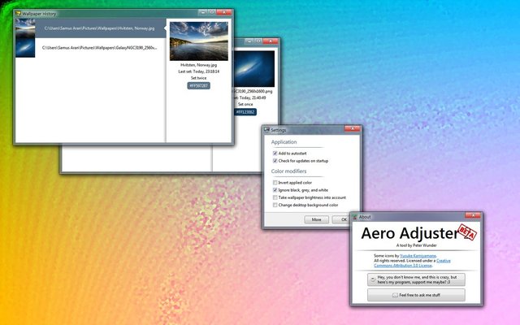Image resolution: width=520 pixels, height=325 pixels.
Task: Select the Hvitsten, Norway.jpg path row
Action: [89, 29]
